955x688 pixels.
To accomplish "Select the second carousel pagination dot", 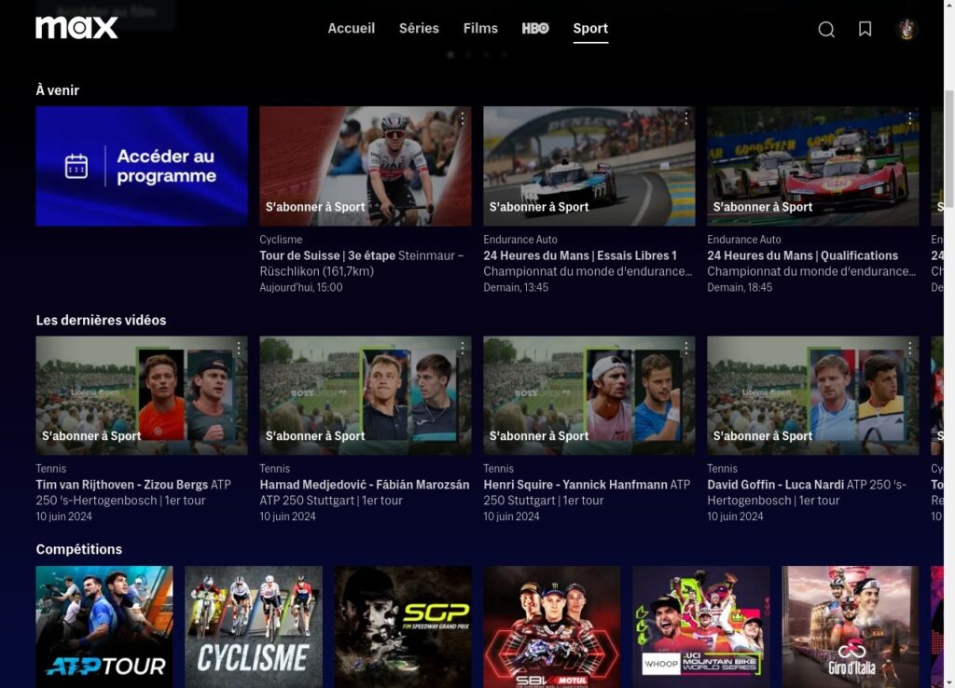I will click(x=467, y=54).
